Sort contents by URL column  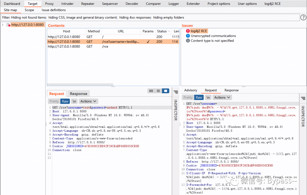(121, 31)
